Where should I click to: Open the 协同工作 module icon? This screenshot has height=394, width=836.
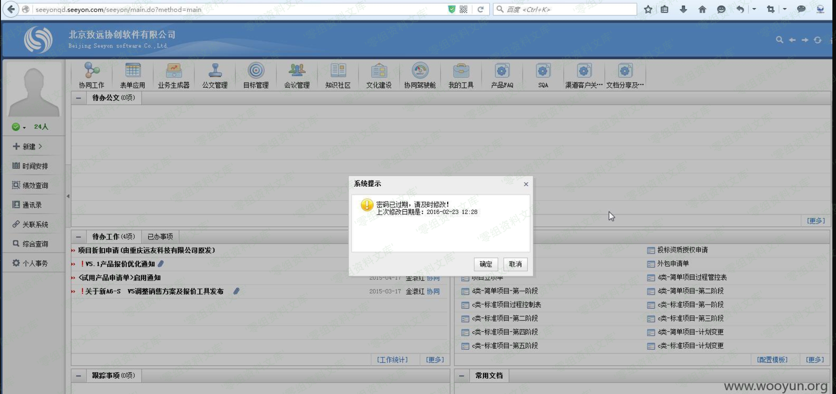(92, 71)
